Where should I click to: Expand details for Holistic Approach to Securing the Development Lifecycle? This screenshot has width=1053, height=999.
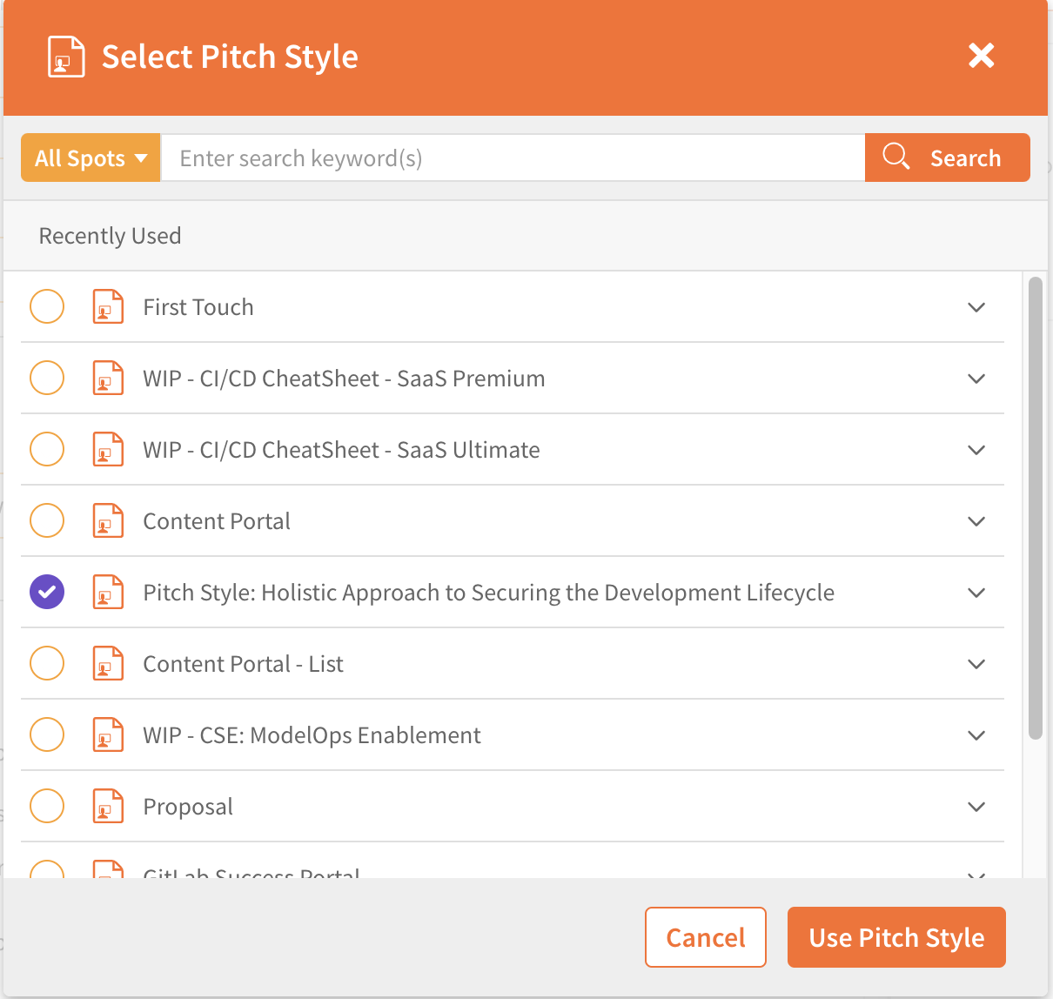(976, 592)
